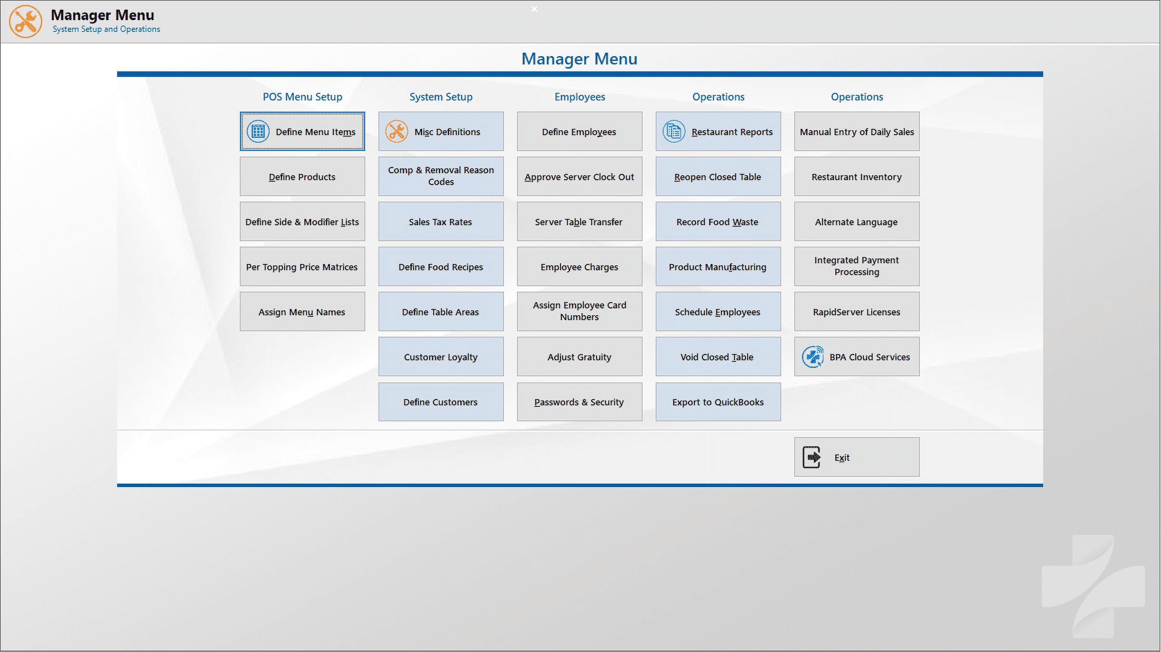Launch Manual Entry of Daily Sales
The height and width of the screenshot is (652, 1161).
click(856, 132)
